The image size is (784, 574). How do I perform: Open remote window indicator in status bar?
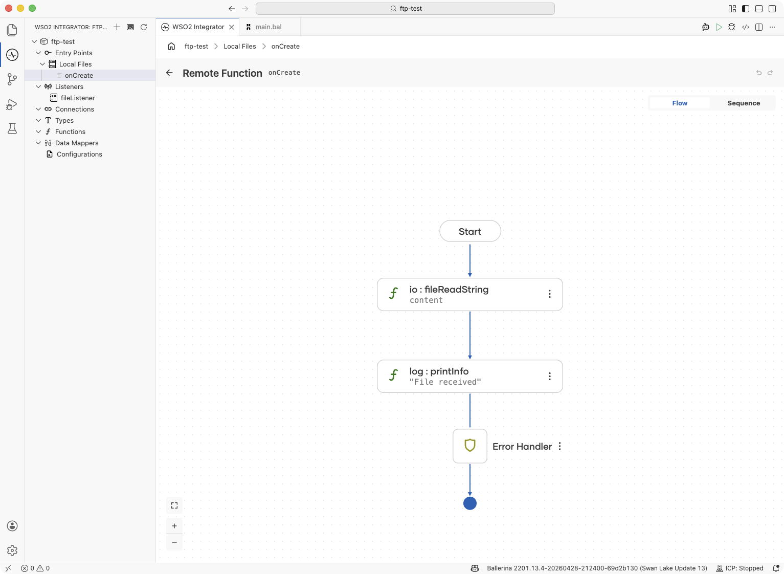coord(8,568)
